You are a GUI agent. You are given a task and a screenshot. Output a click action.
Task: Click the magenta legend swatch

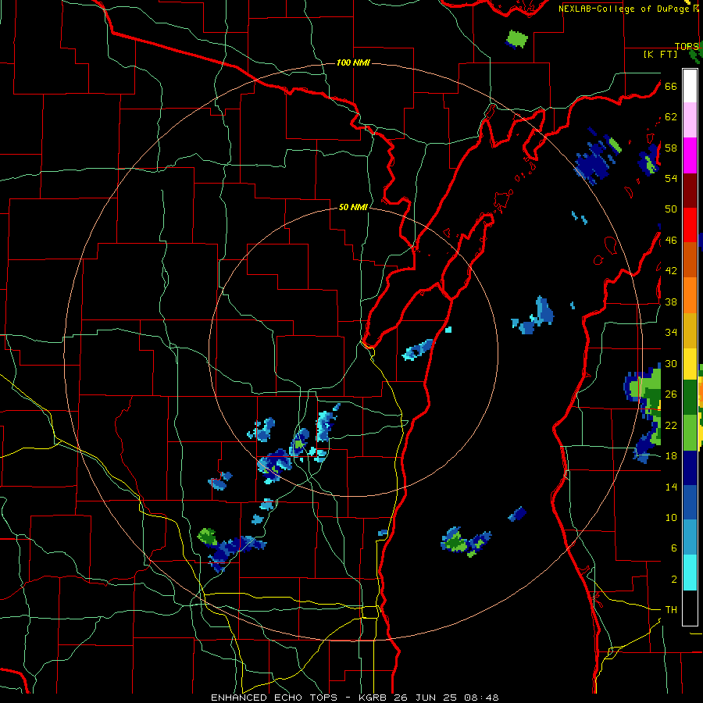point(690,155)
